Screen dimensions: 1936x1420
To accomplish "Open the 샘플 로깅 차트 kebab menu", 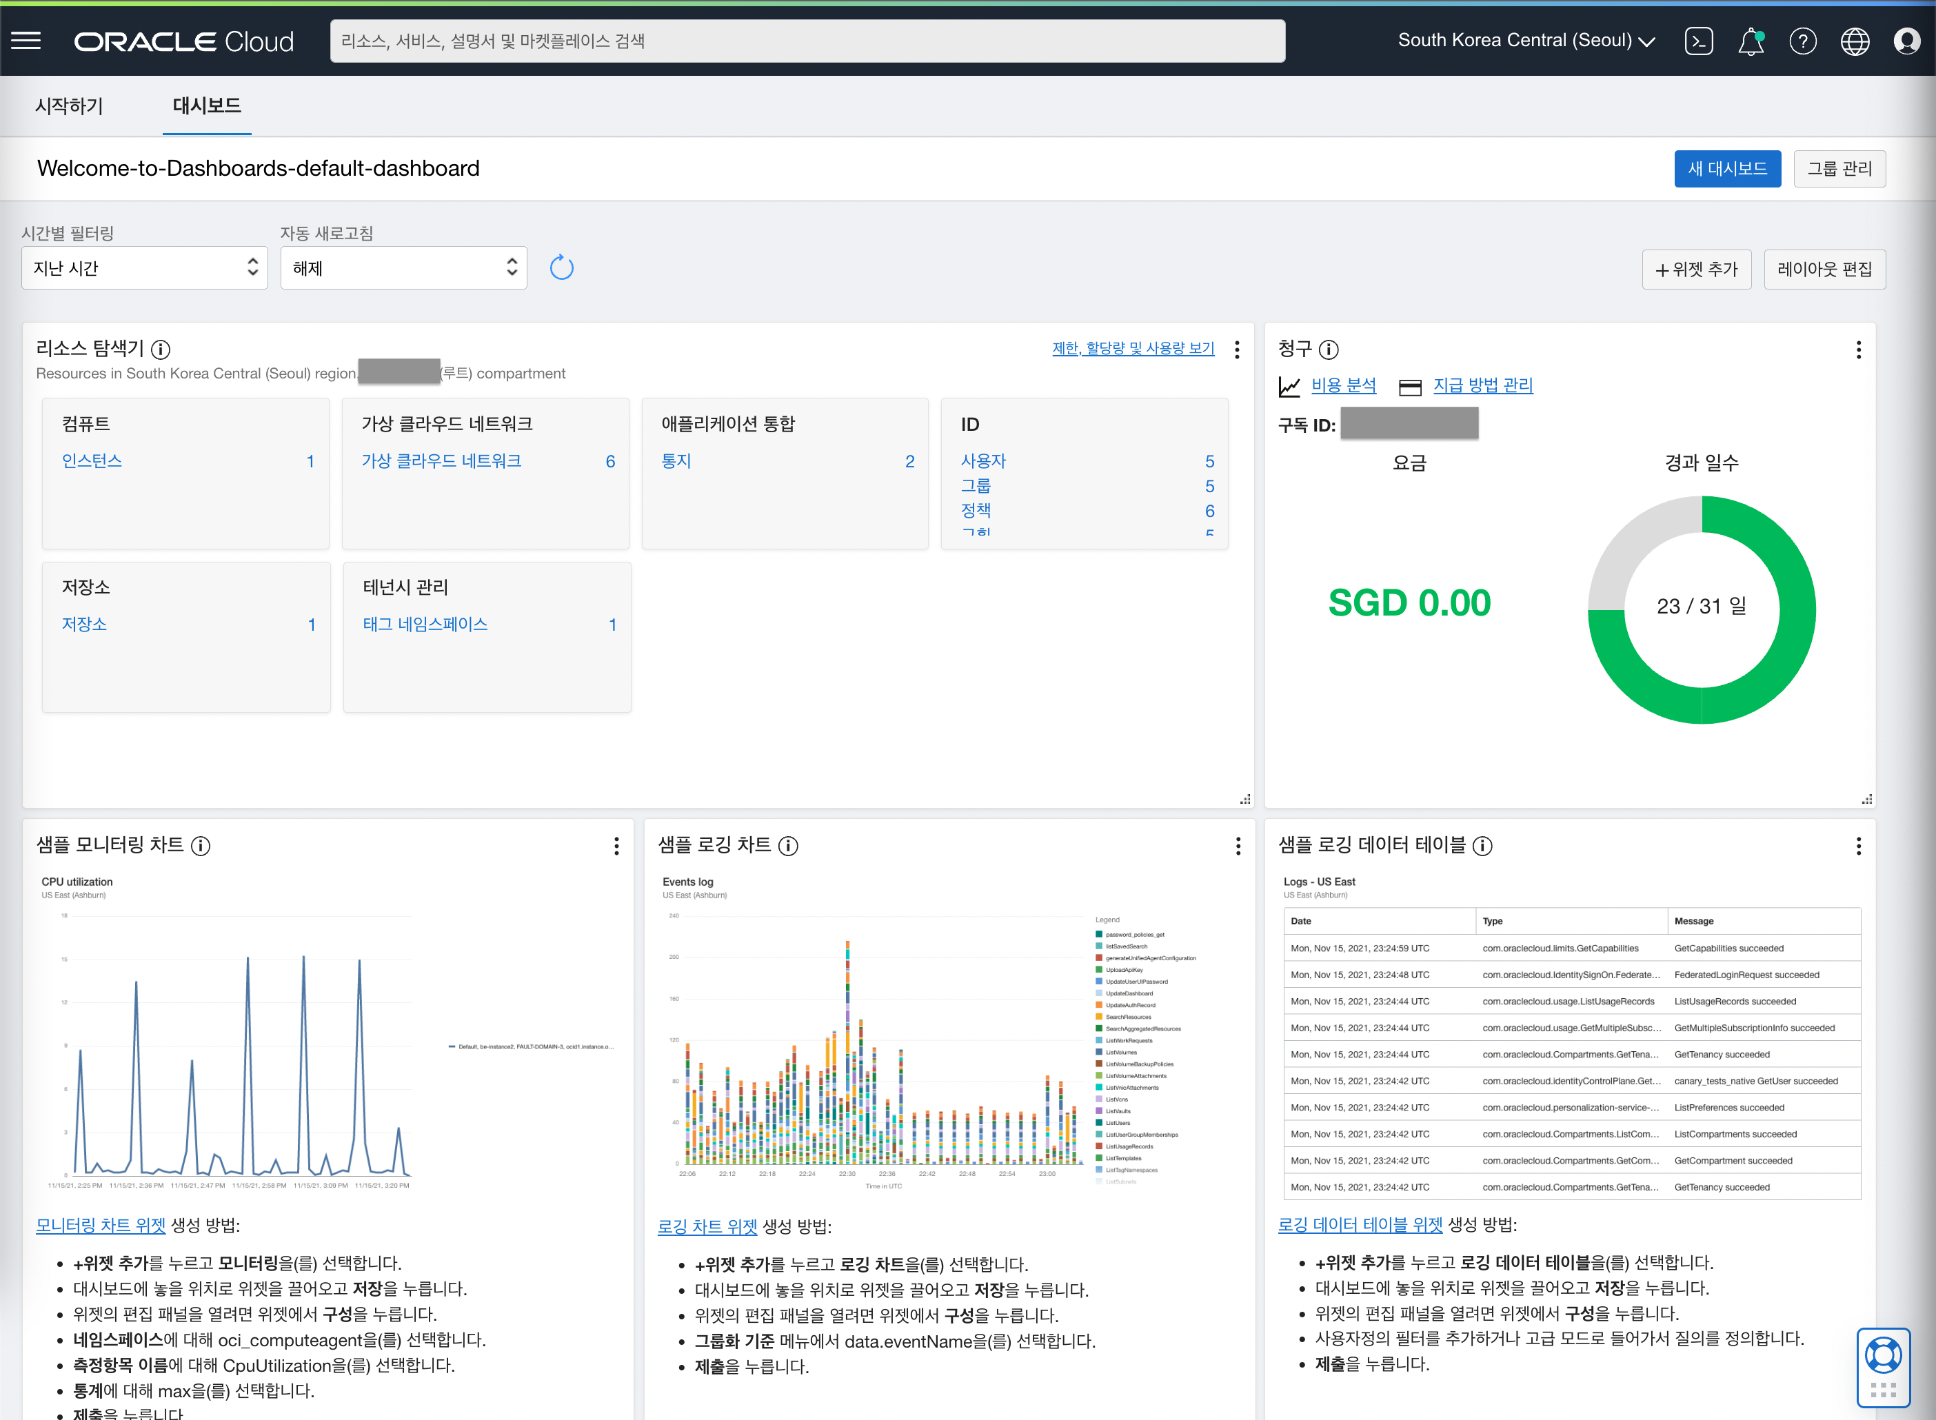I will (x=1238, y=846).
